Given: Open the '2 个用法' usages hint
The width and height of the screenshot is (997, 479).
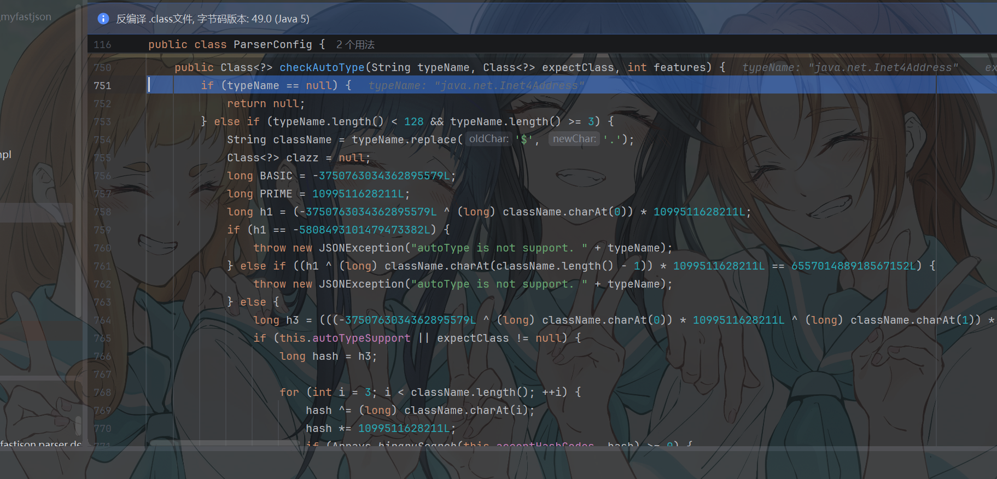Looking at the screenshot, I should (x=355, y=45).
